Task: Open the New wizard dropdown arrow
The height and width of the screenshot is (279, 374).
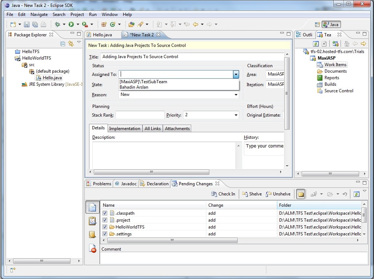Action: (20, 24)
